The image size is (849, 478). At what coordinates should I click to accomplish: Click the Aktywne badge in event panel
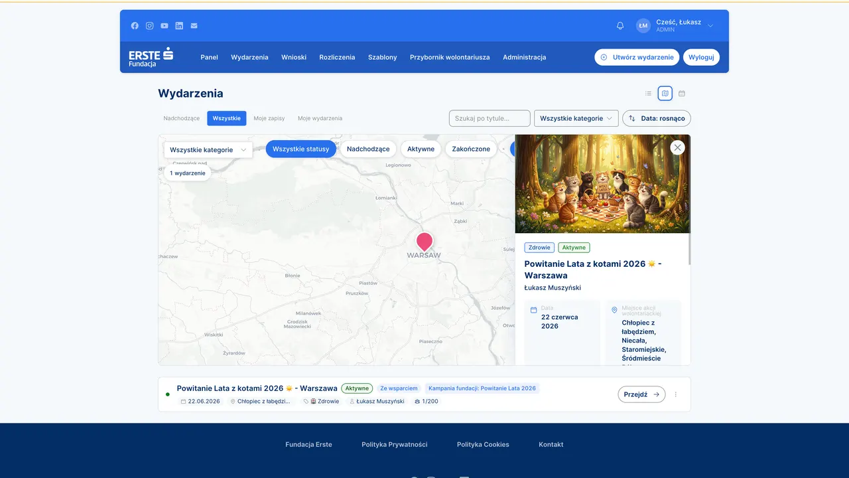pyautogui.click(x=574, y=248)
